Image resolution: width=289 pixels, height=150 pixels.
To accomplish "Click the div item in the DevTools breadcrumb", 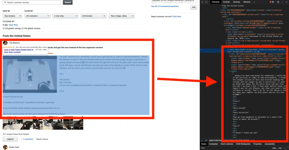I will tap(206, 140).
